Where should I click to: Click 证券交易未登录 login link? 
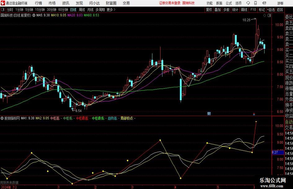pos(170,3)
